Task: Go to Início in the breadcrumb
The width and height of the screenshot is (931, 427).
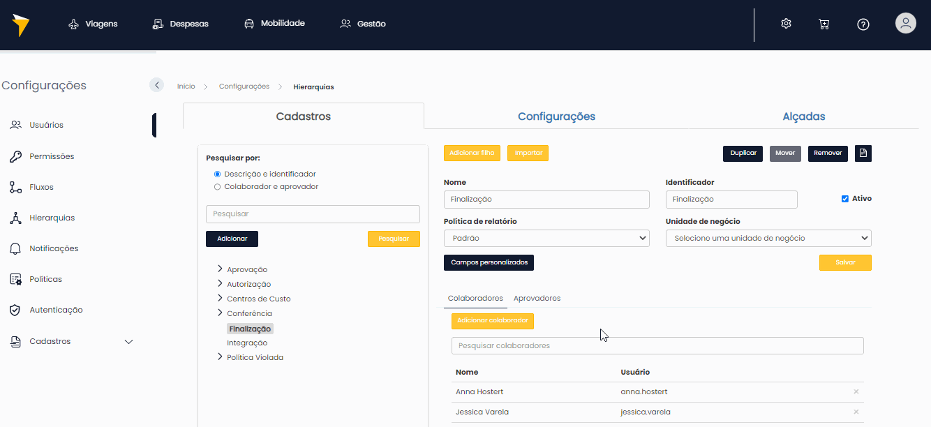Action: tap(186, 87)
